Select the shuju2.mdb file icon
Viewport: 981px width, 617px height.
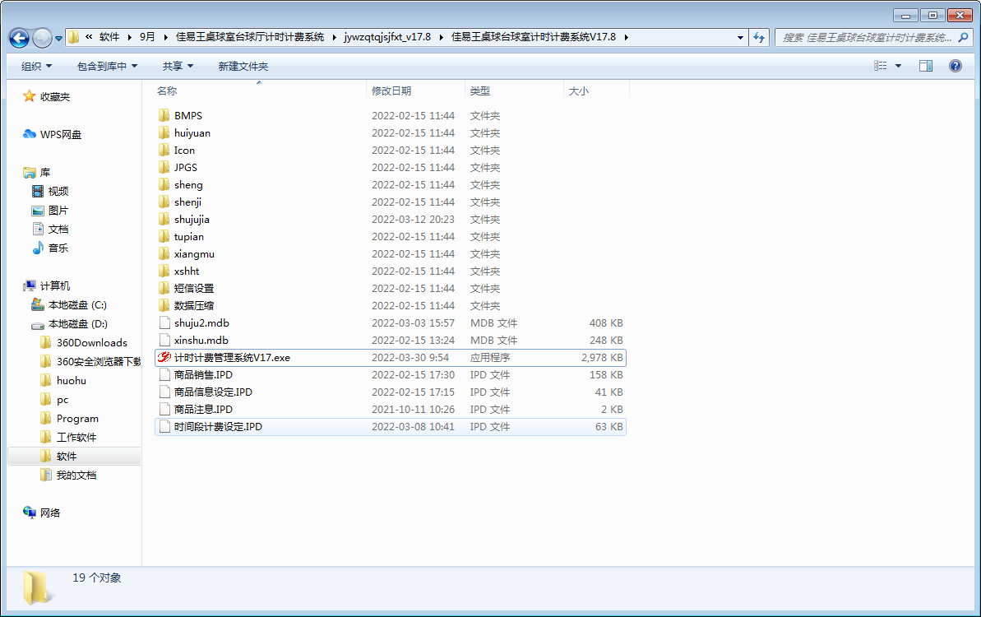164,323
